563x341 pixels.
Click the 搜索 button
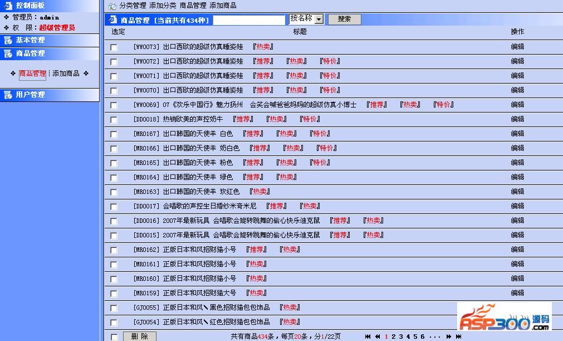(344, 19)
